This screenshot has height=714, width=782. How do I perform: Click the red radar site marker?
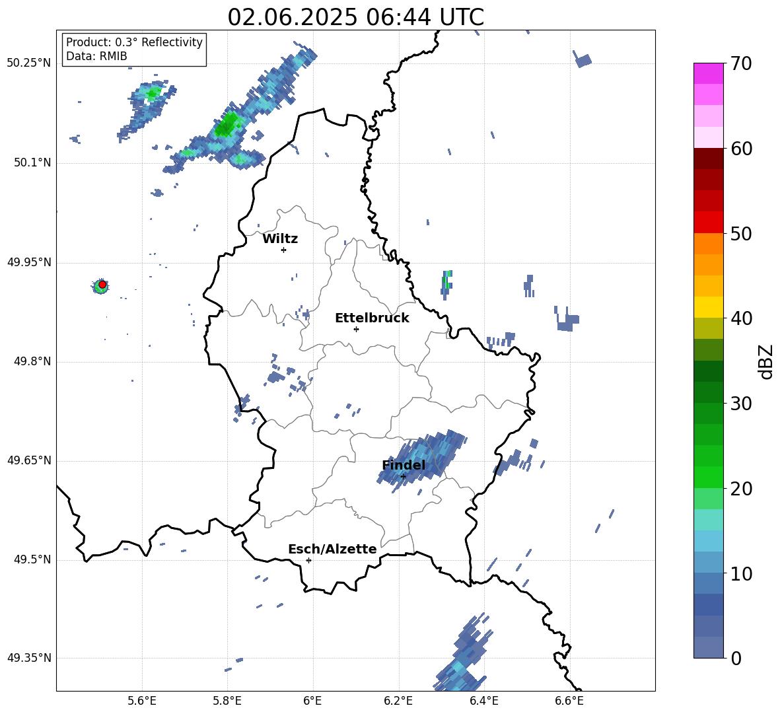pos(102,284)
